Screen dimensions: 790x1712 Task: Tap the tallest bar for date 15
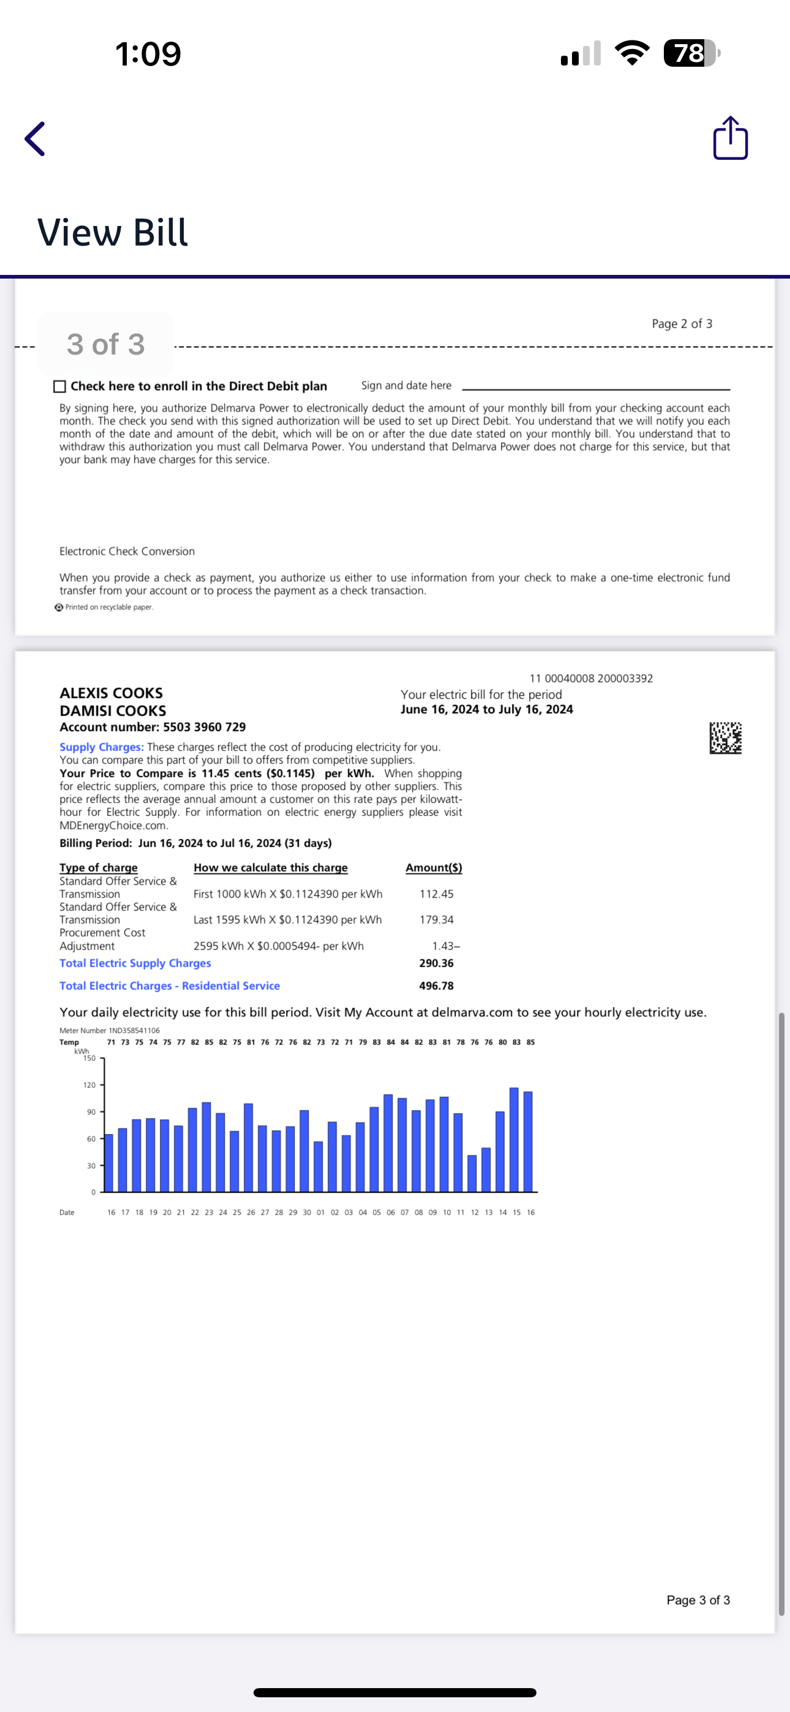[514, 1139]
